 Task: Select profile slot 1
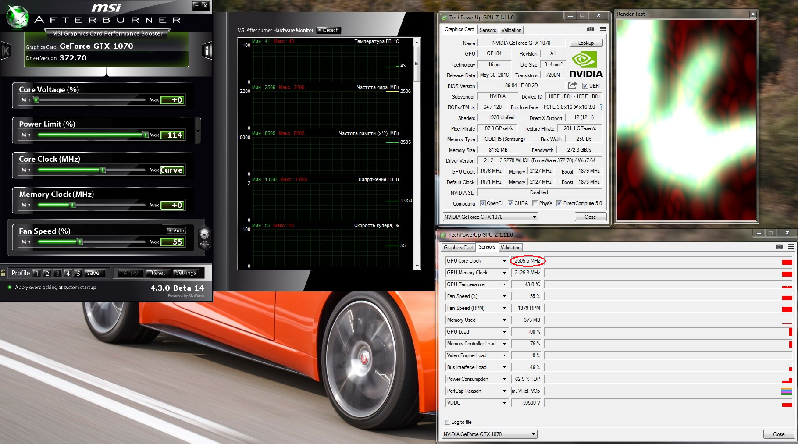[36, 273]
